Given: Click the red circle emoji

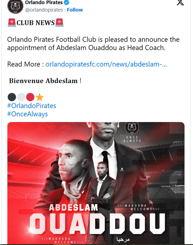Looking at the screenshot, I should tap(30, 97).
